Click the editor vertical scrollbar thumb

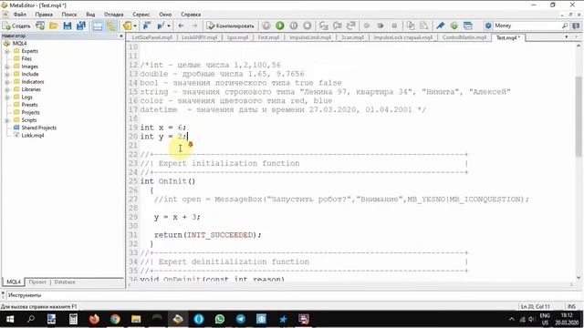click(579, 116)
